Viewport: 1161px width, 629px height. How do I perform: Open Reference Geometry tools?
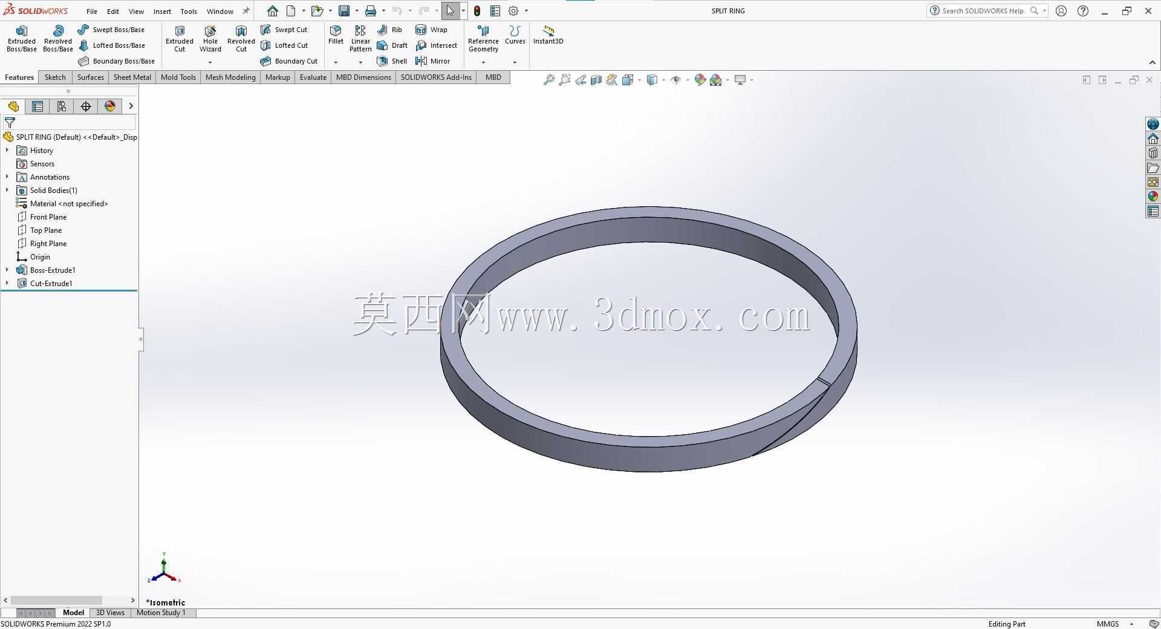pos(483,39)
